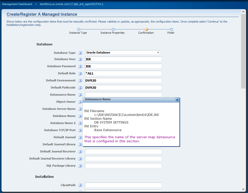Screen dimensions: 248x193
Task: Click the Installation section heading
Action: pos(44,177)
